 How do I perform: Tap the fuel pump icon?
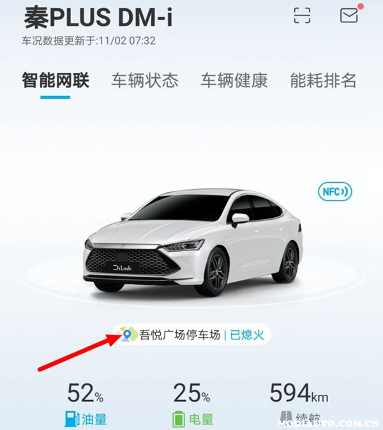[x=72, y=418]
